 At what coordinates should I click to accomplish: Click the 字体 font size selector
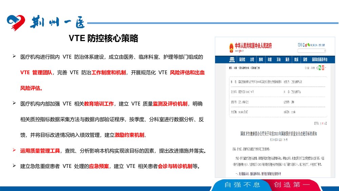(x=320, y=123)
